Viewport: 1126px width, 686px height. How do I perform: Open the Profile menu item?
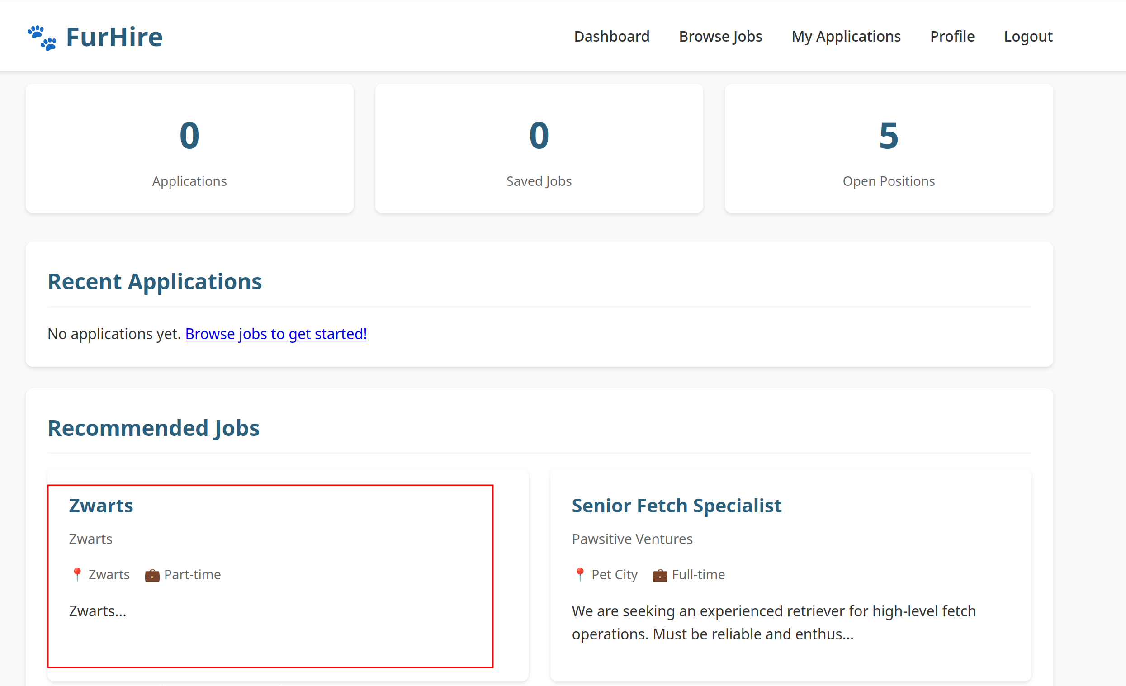[952, 37]
